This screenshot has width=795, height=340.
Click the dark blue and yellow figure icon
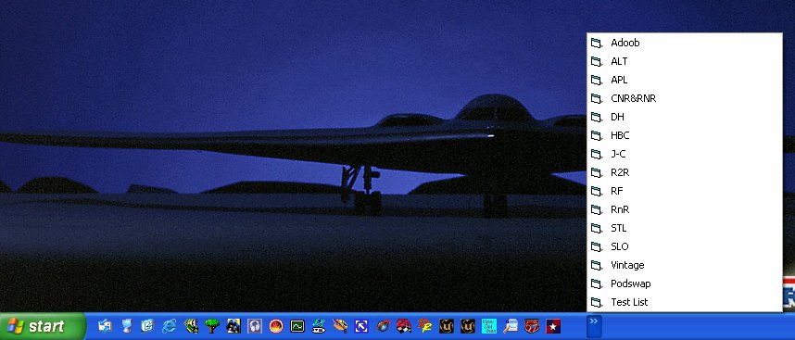point(233,325)
